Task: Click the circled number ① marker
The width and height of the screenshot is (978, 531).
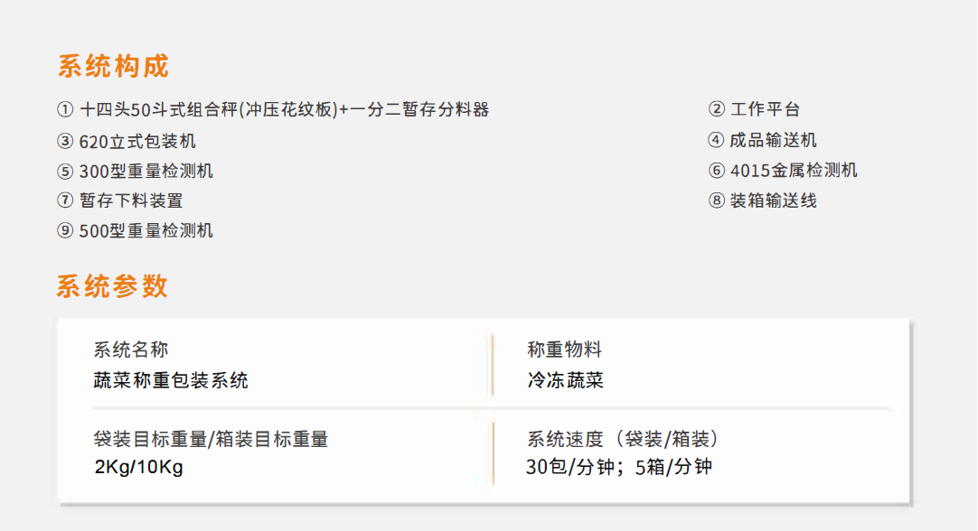Action: [65, 109]
